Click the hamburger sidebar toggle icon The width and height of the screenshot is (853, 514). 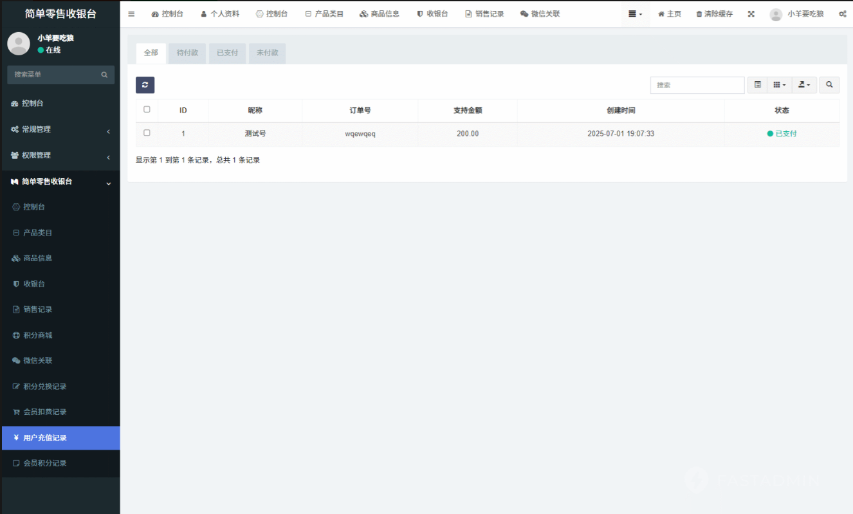click(131, 14)
